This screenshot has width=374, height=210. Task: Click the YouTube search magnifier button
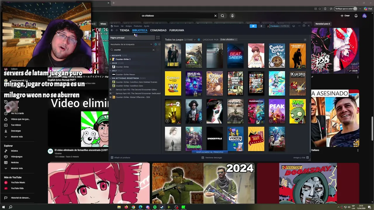click(222, 16)
